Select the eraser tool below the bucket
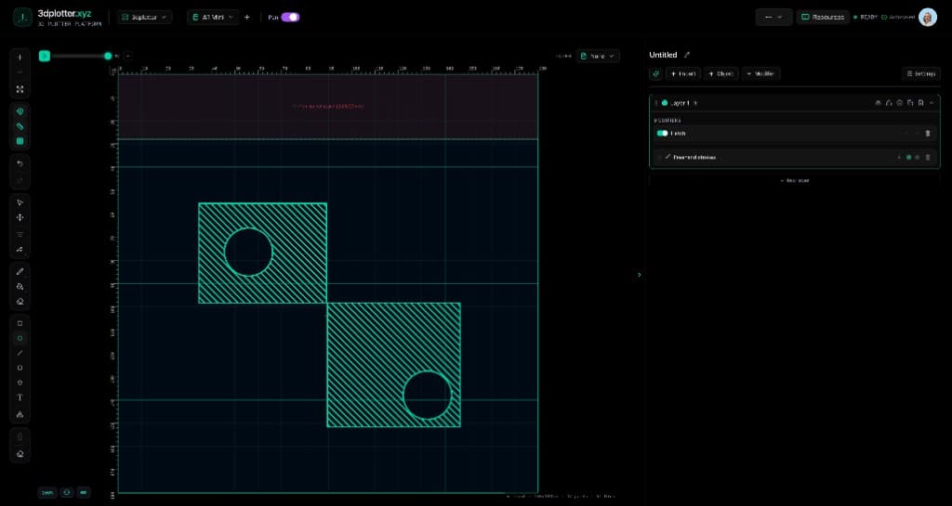 (20, 301)
